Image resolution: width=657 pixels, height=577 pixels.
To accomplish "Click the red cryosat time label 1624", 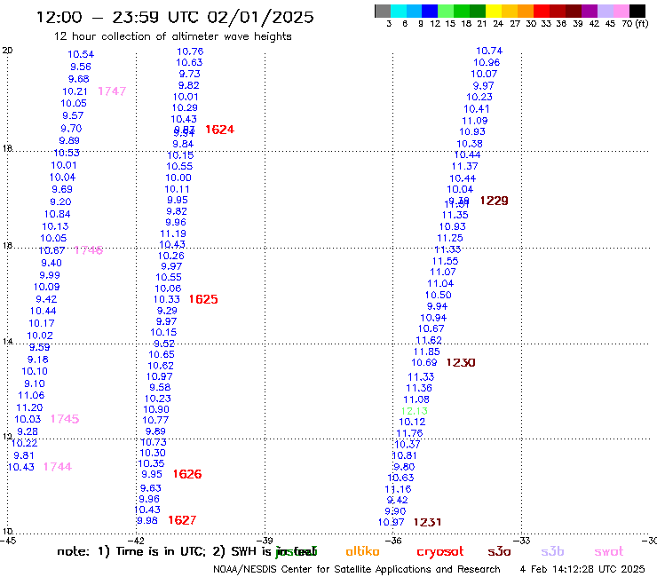I will [x=219, y=130].
